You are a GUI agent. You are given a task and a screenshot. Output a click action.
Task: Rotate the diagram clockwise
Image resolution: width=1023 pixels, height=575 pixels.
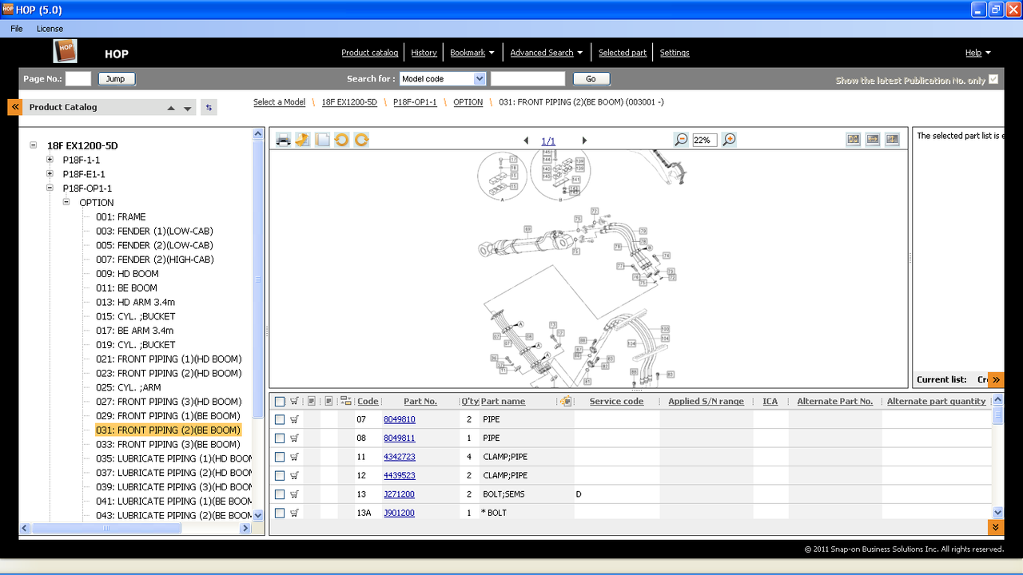click(x=361, y=140)
